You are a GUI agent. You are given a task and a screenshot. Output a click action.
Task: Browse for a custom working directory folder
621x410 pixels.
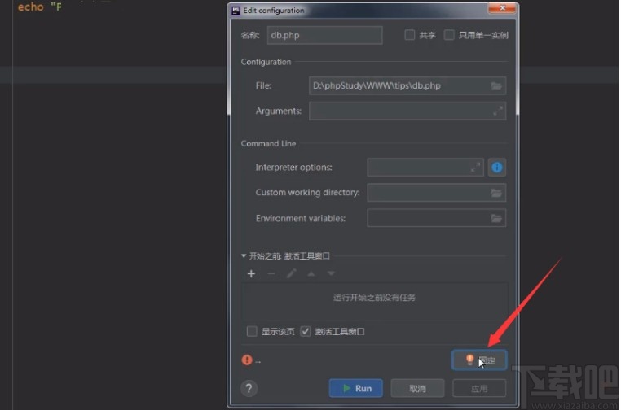point(495,193)
